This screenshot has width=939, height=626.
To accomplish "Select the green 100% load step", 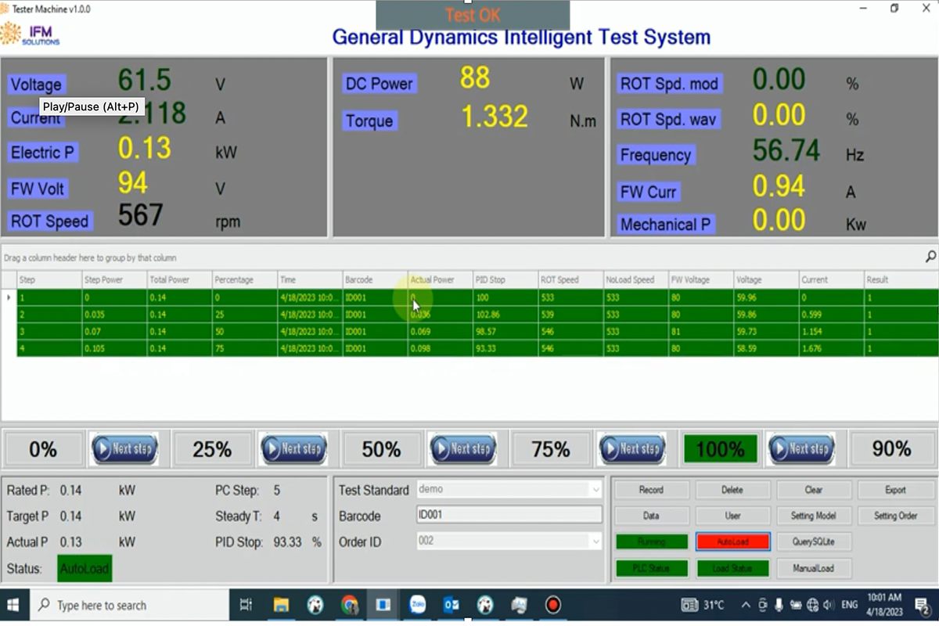I will (x=720, y=449).
